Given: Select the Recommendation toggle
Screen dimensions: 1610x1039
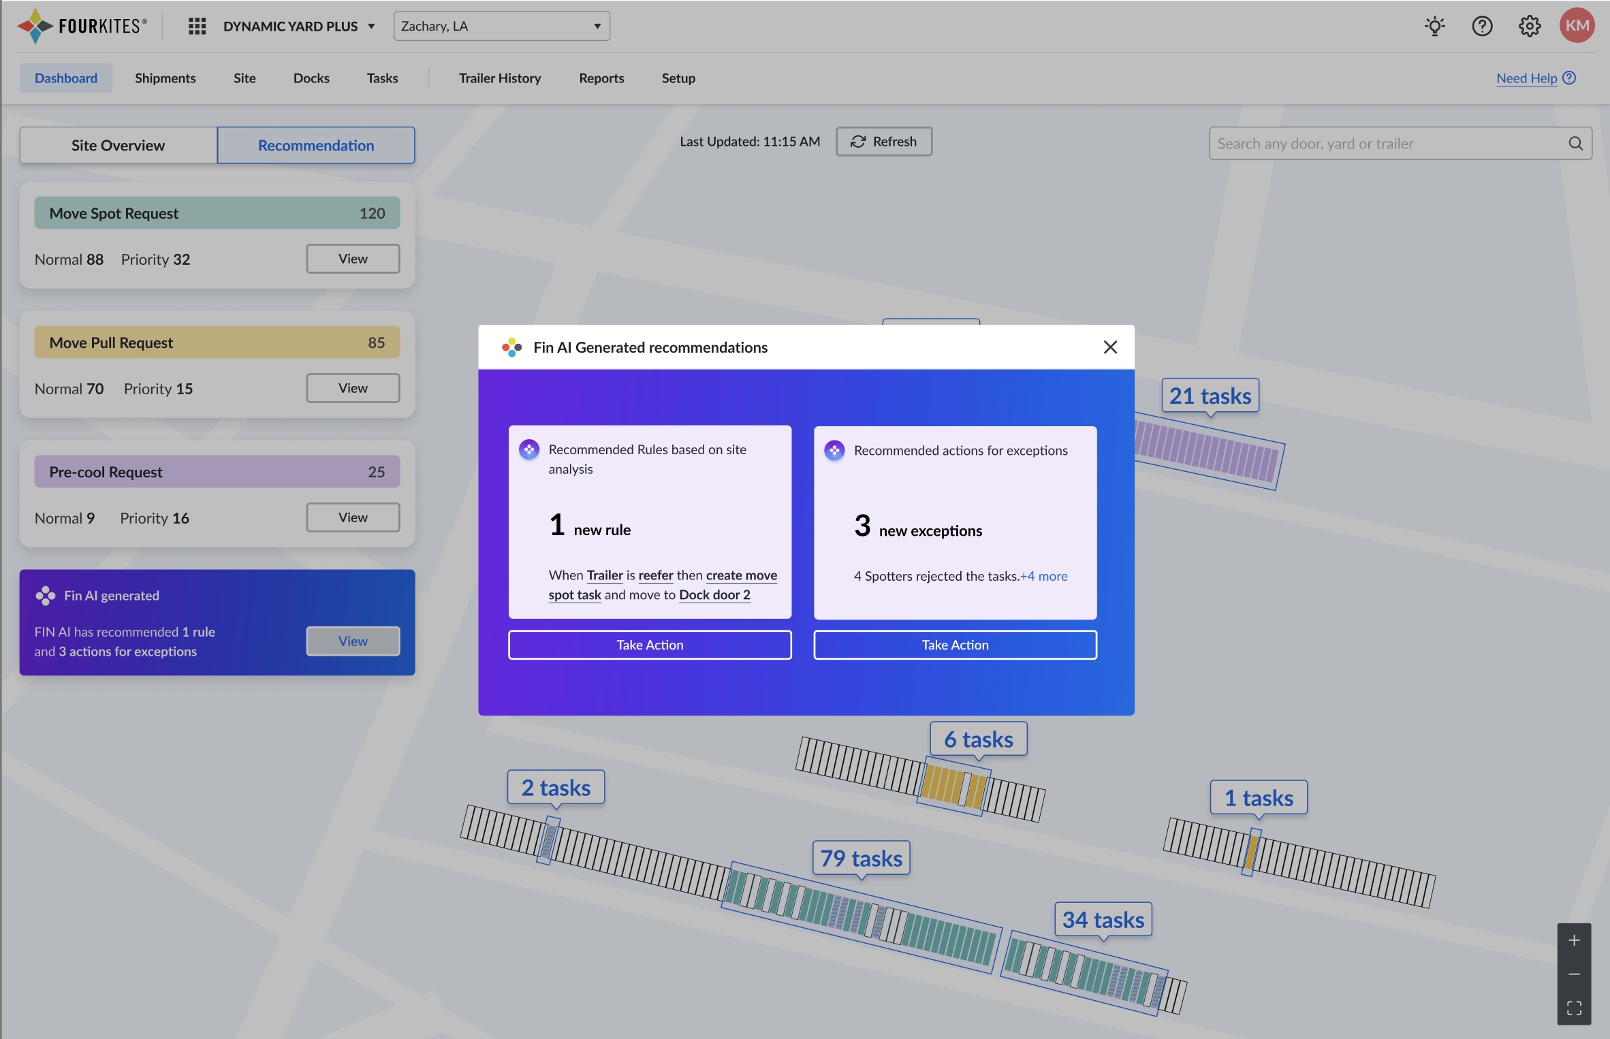Looking at the screenshot, I should (316, 145).
